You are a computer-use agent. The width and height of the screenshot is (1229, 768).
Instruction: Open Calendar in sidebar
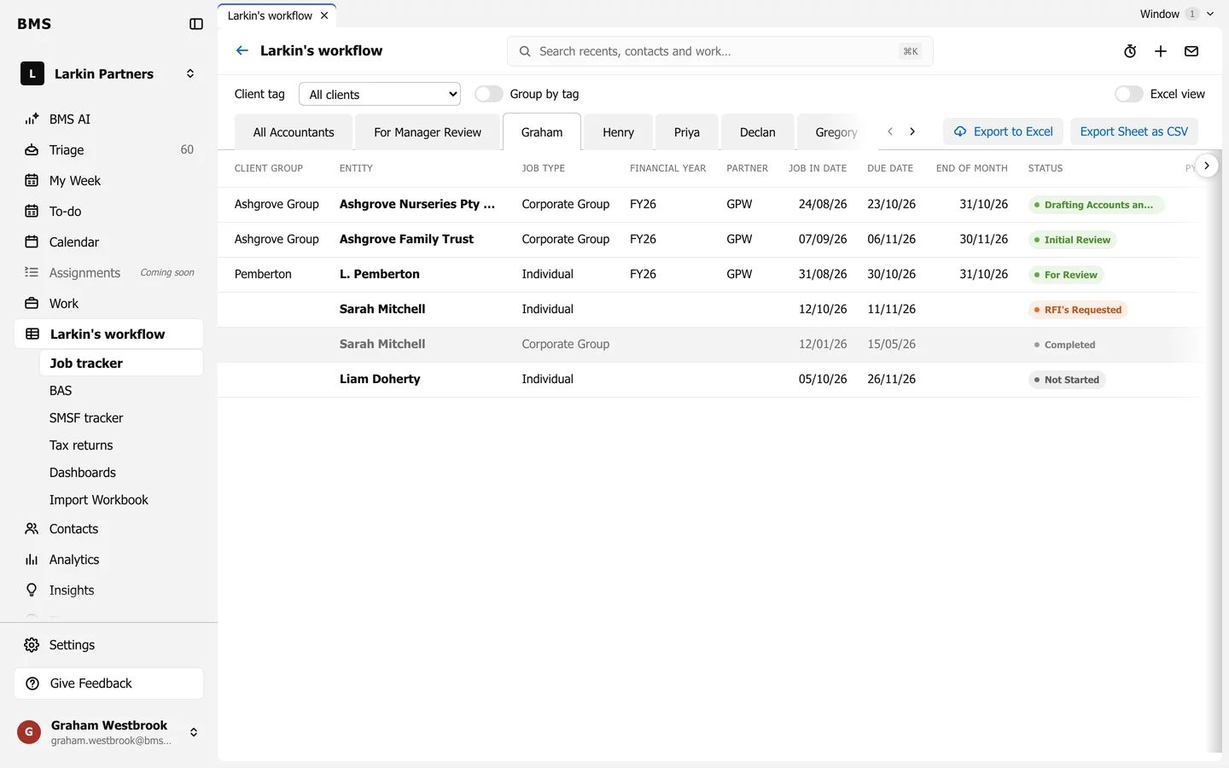(109, 242)
